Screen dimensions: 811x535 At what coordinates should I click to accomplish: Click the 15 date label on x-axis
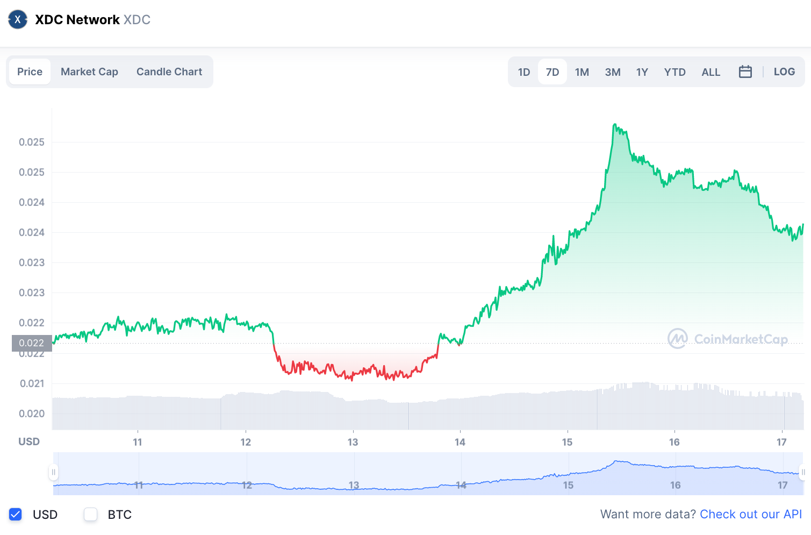click(x=567, y=442)
